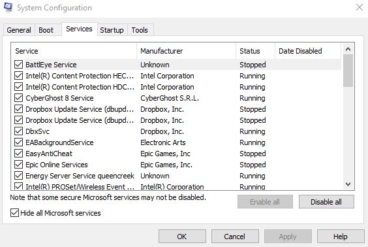The width and height of the screenshot is (368, 247).
Task: Sort by the Manufacturer column header
Action: [187, 51]
